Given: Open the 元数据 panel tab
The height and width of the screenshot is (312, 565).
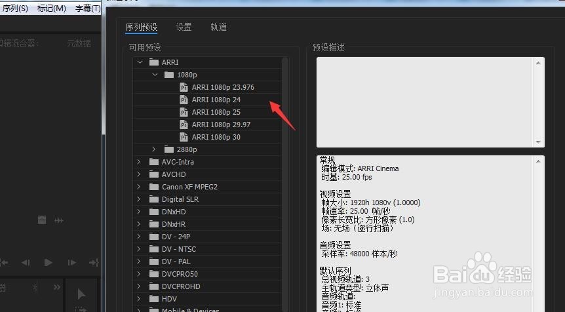Looking at the screenshot, I should (79, 44).
